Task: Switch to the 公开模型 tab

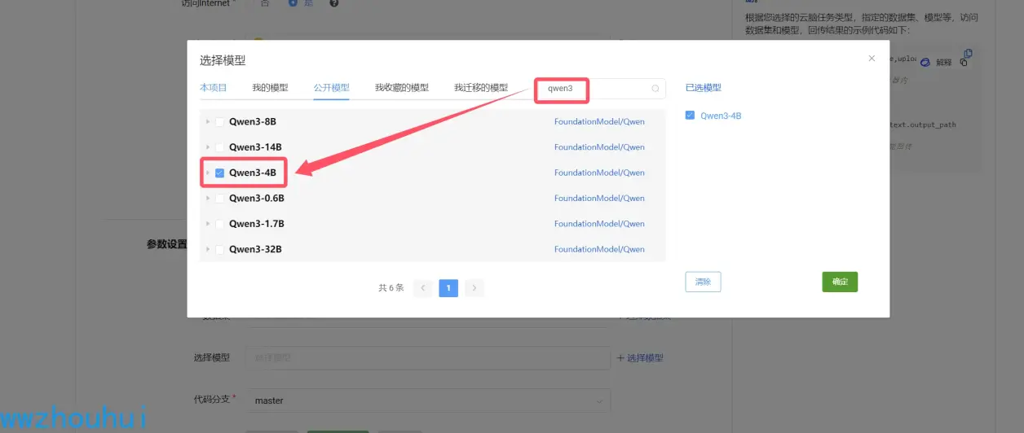Action: [332, 88]
